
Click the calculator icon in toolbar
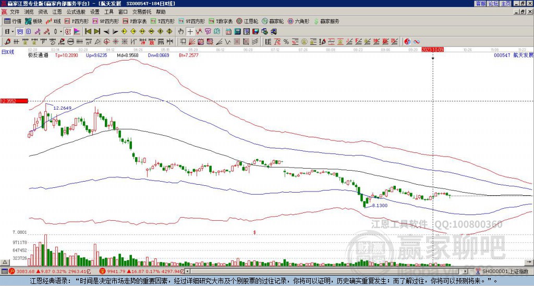click(x=237, y=32)
